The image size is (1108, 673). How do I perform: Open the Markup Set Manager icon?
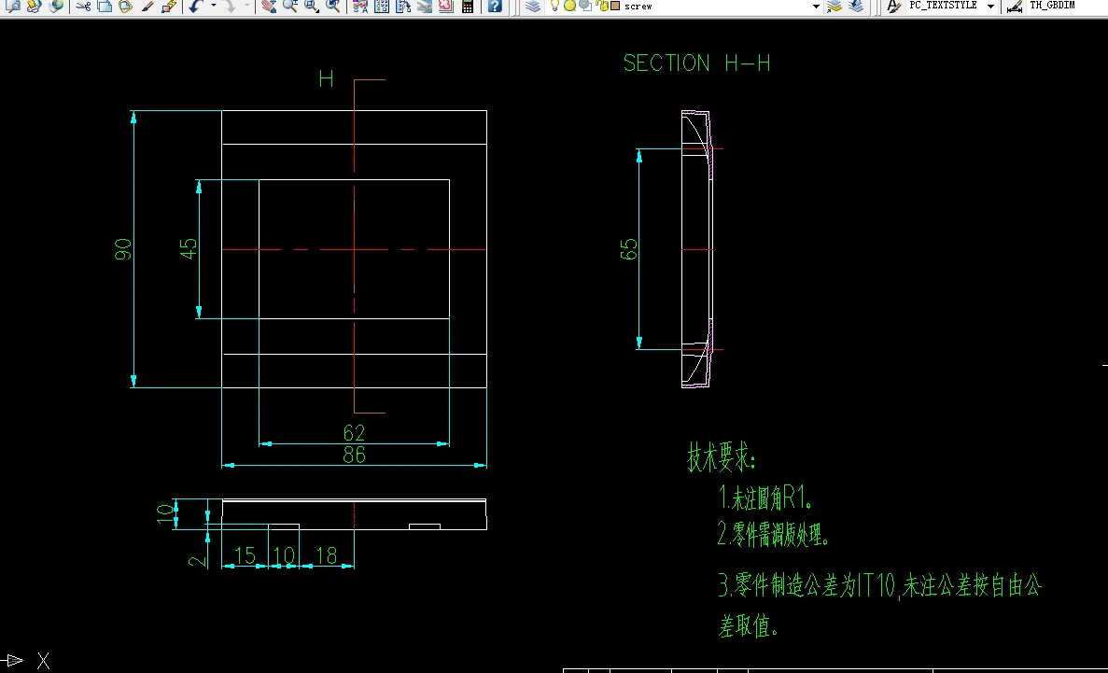tap(445, 6)
